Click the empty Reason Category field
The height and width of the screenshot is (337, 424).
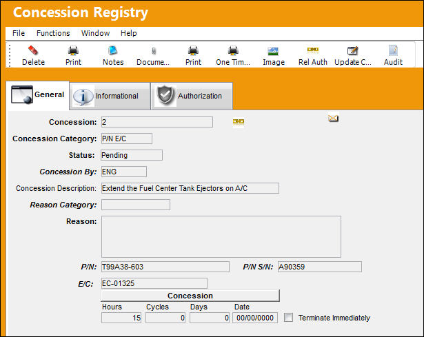point(136,205)
